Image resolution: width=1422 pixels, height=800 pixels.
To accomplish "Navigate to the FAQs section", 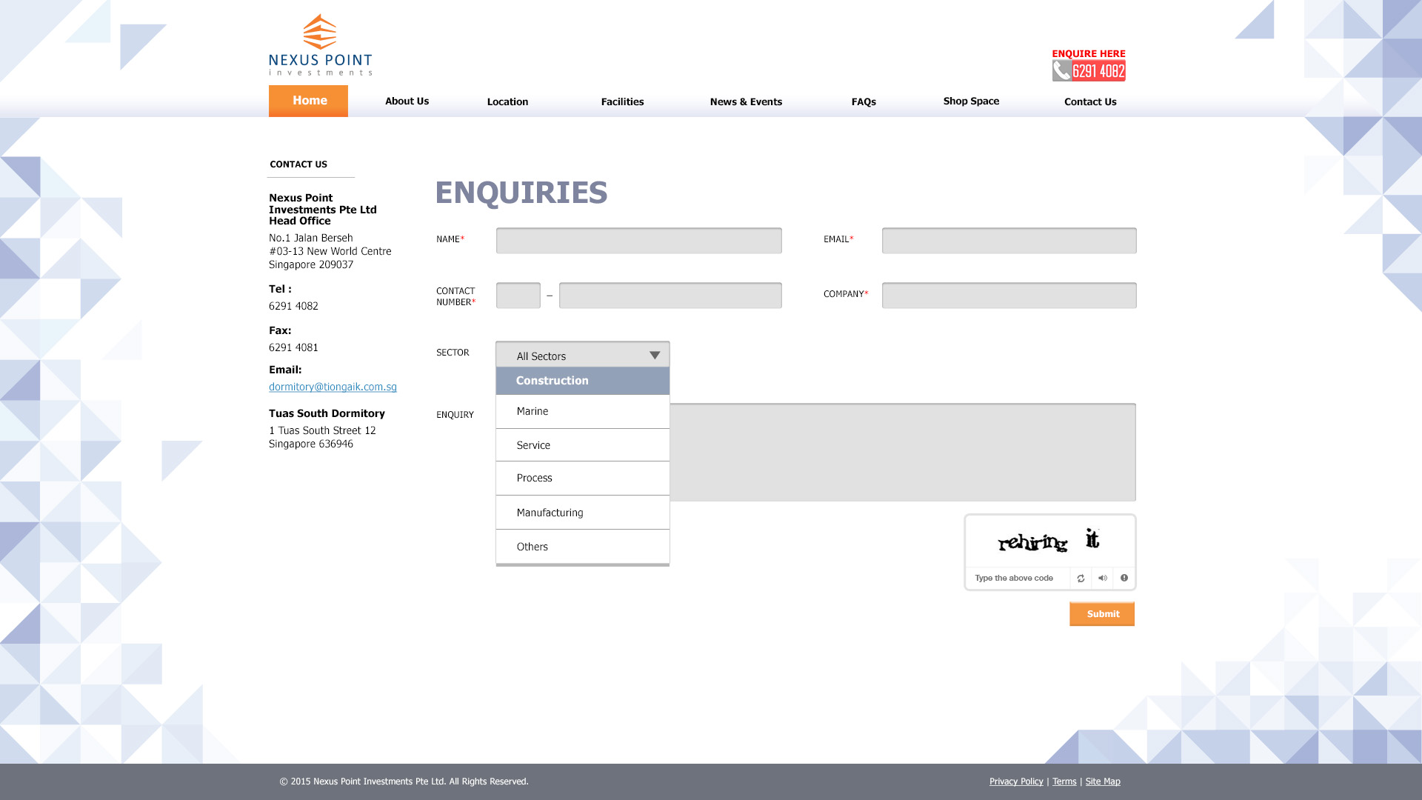I will click(864, 101).
